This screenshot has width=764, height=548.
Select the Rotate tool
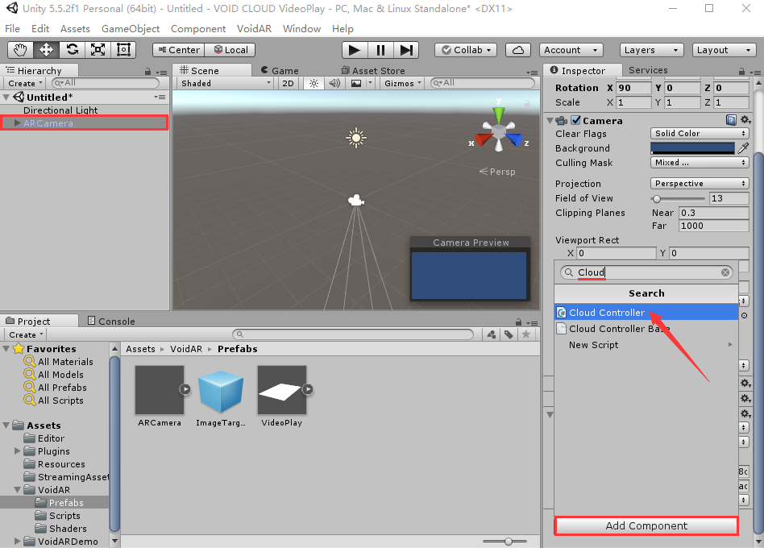(x=72, y=50)
